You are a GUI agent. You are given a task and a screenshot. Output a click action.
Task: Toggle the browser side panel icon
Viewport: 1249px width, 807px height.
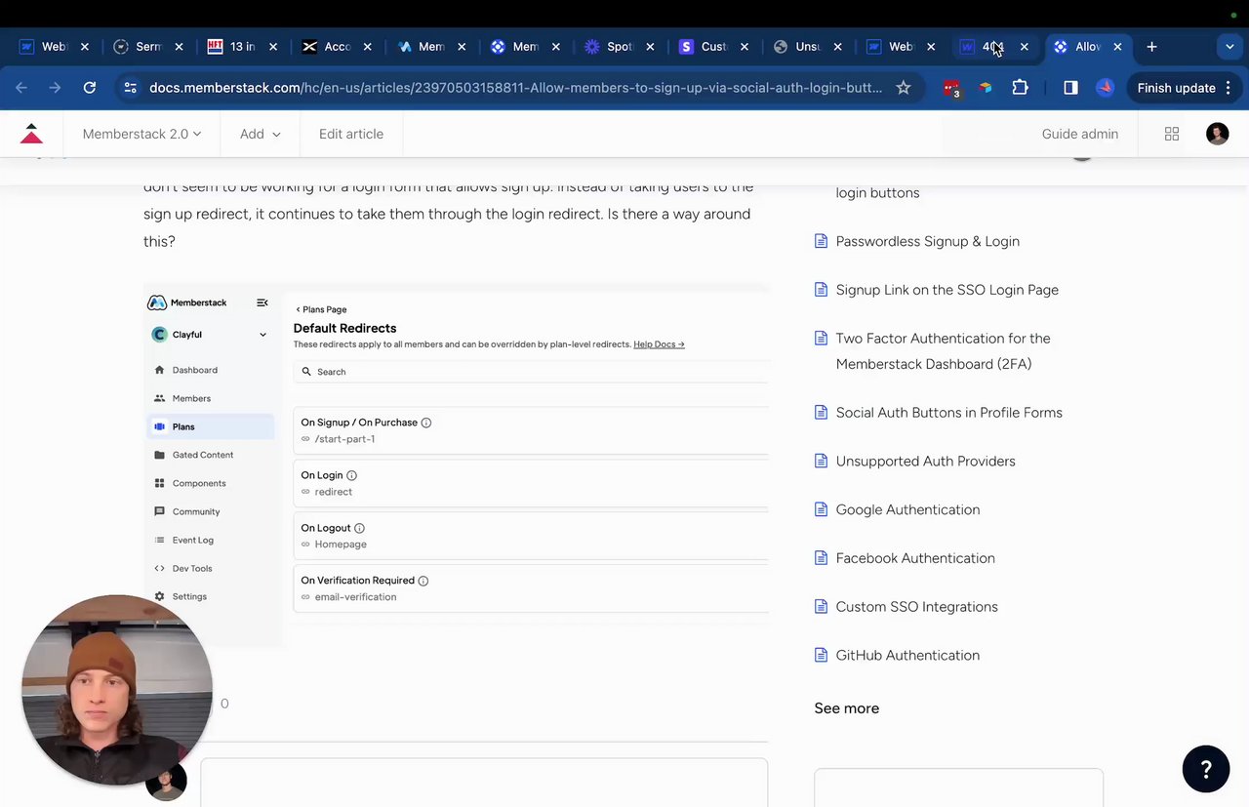pyautogui.click(x=1070, y=88)
